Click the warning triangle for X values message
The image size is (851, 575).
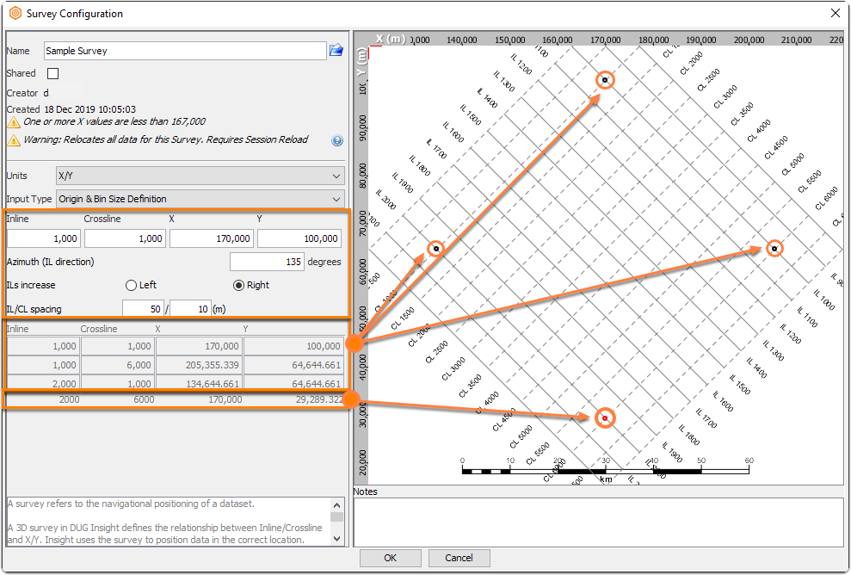[x=14, y=122]
